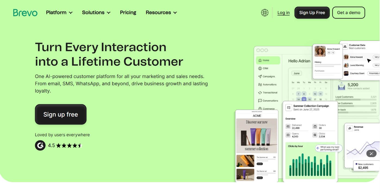Click the Home icon in mockup sidebar
The image size is (380, 196).
[260, 60]
